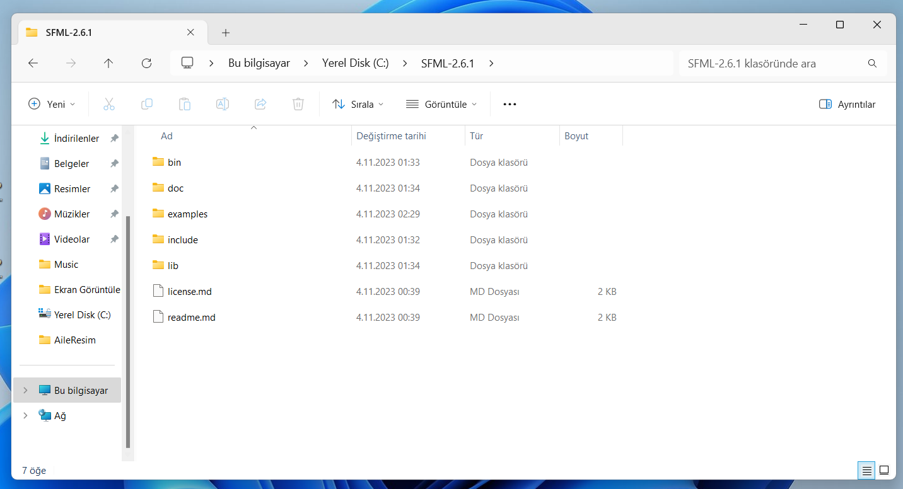Select the readme.md file name
Screen dimensions: 903x489
[x=192, y=318]
